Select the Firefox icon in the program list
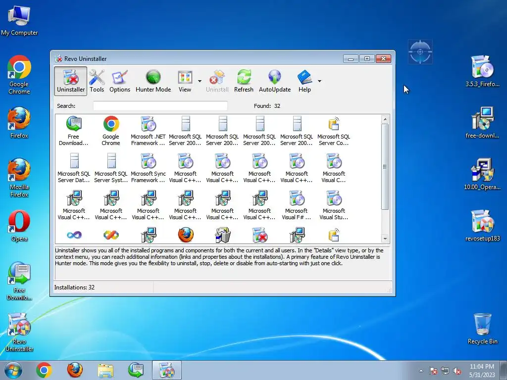Image resolution: width=507 pixels, height=380 pixels. [x=186, y=235]
